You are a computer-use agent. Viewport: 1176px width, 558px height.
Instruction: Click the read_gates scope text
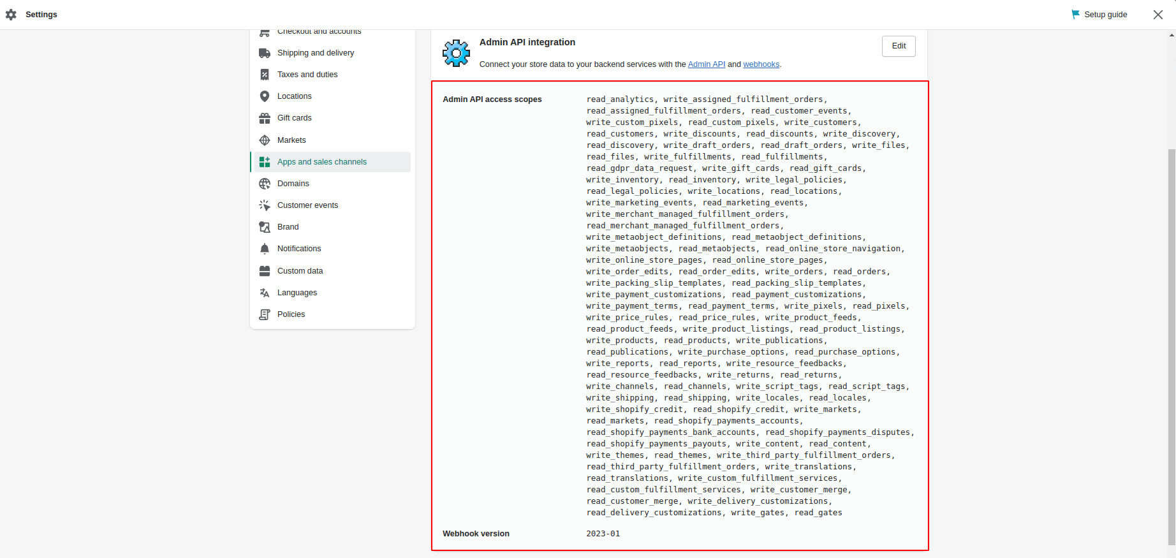818,513
